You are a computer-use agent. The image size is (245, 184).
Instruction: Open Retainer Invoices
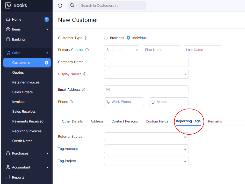(x=26, y=82)
